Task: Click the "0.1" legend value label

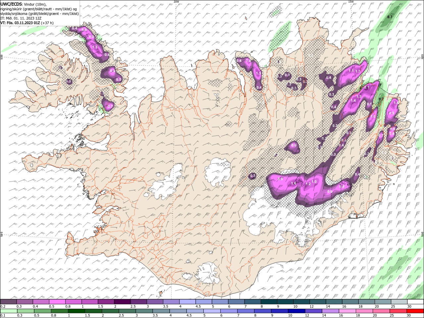Action: (x=3, y=316)
